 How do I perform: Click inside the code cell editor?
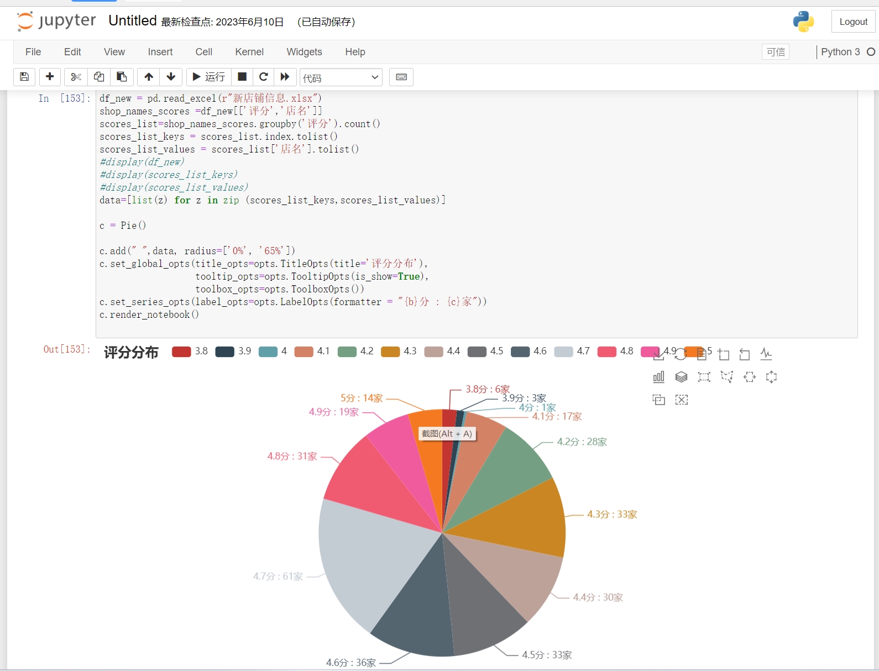click(477, 213)
